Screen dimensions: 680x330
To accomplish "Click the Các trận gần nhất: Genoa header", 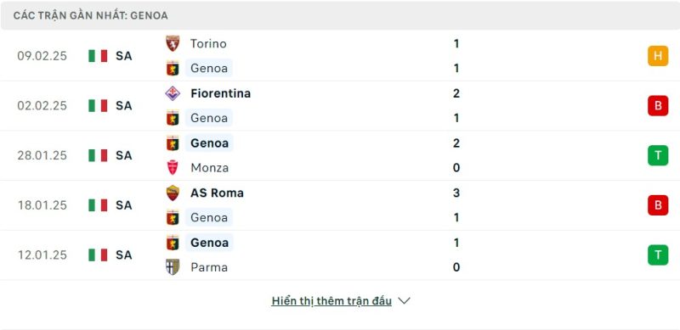I will tap(91, 15).
